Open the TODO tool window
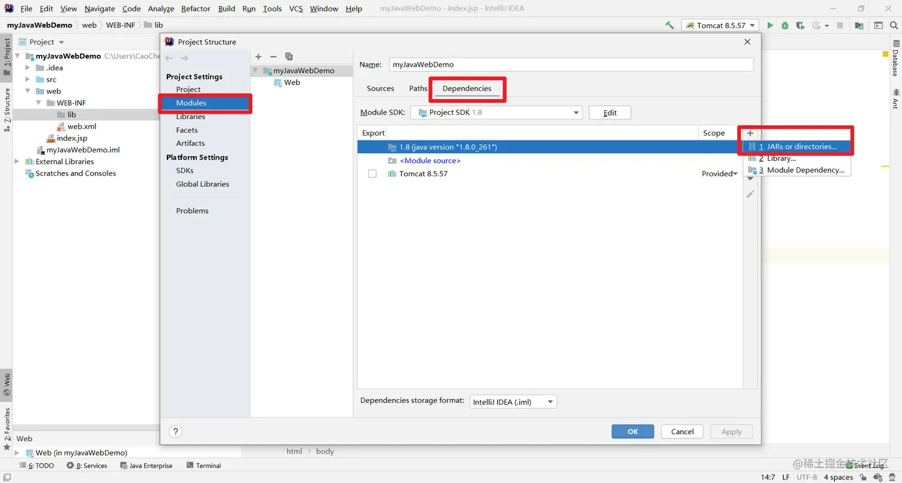This screenshot has height=483, width=902. (37, 466)
